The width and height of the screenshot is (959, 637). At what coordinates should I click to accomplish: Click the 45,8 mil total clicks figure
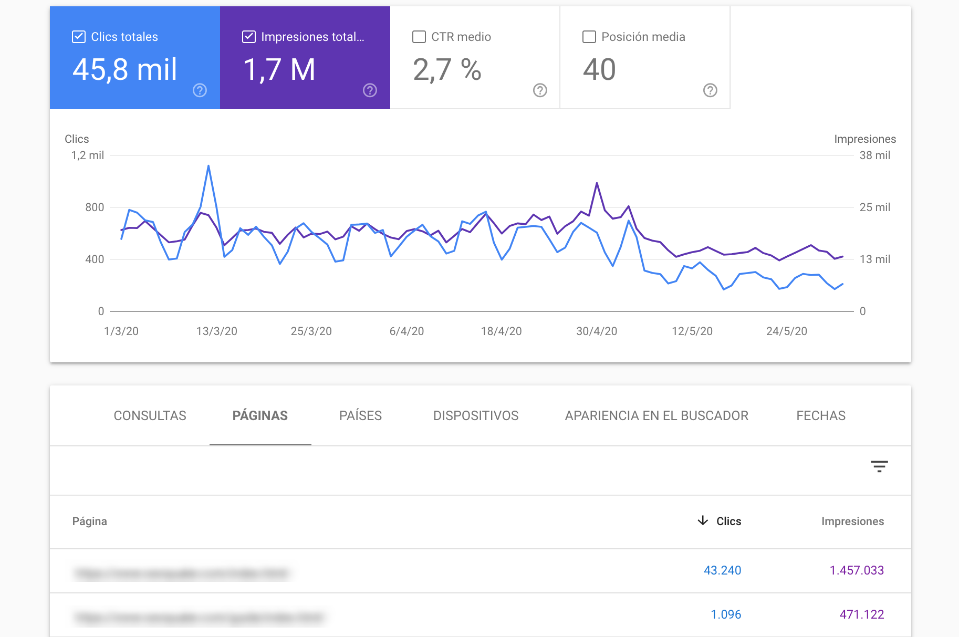(x=125, y=69)
